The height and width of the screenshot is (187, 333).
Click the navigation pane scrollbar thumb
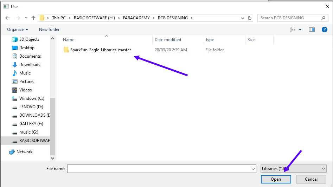tap(52, 127)
